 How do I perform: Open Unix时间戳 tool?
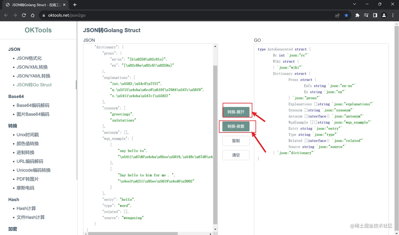[28, 135]
